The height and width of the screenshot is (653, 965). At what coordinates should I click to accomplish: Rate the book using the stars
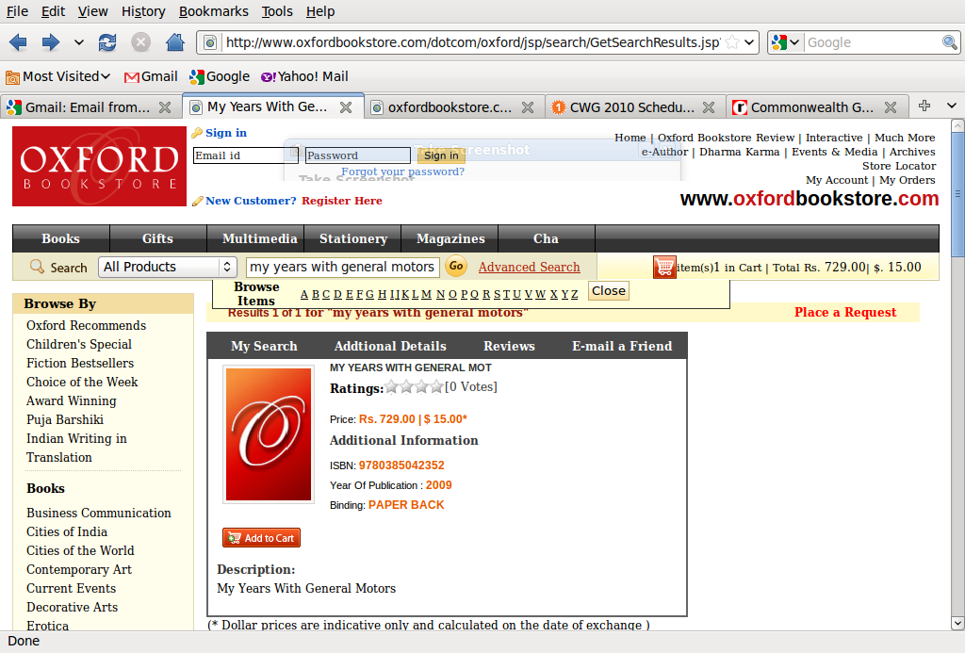(414, 387)
